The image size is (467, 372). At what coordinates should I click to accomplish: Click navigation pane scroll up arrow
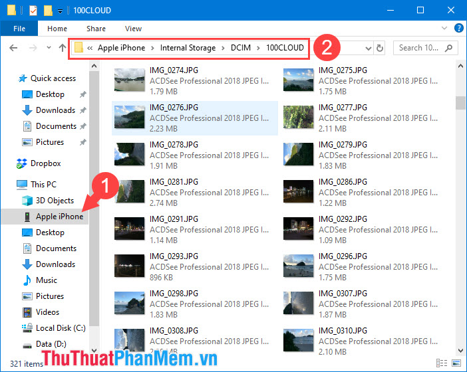(94, 66)
